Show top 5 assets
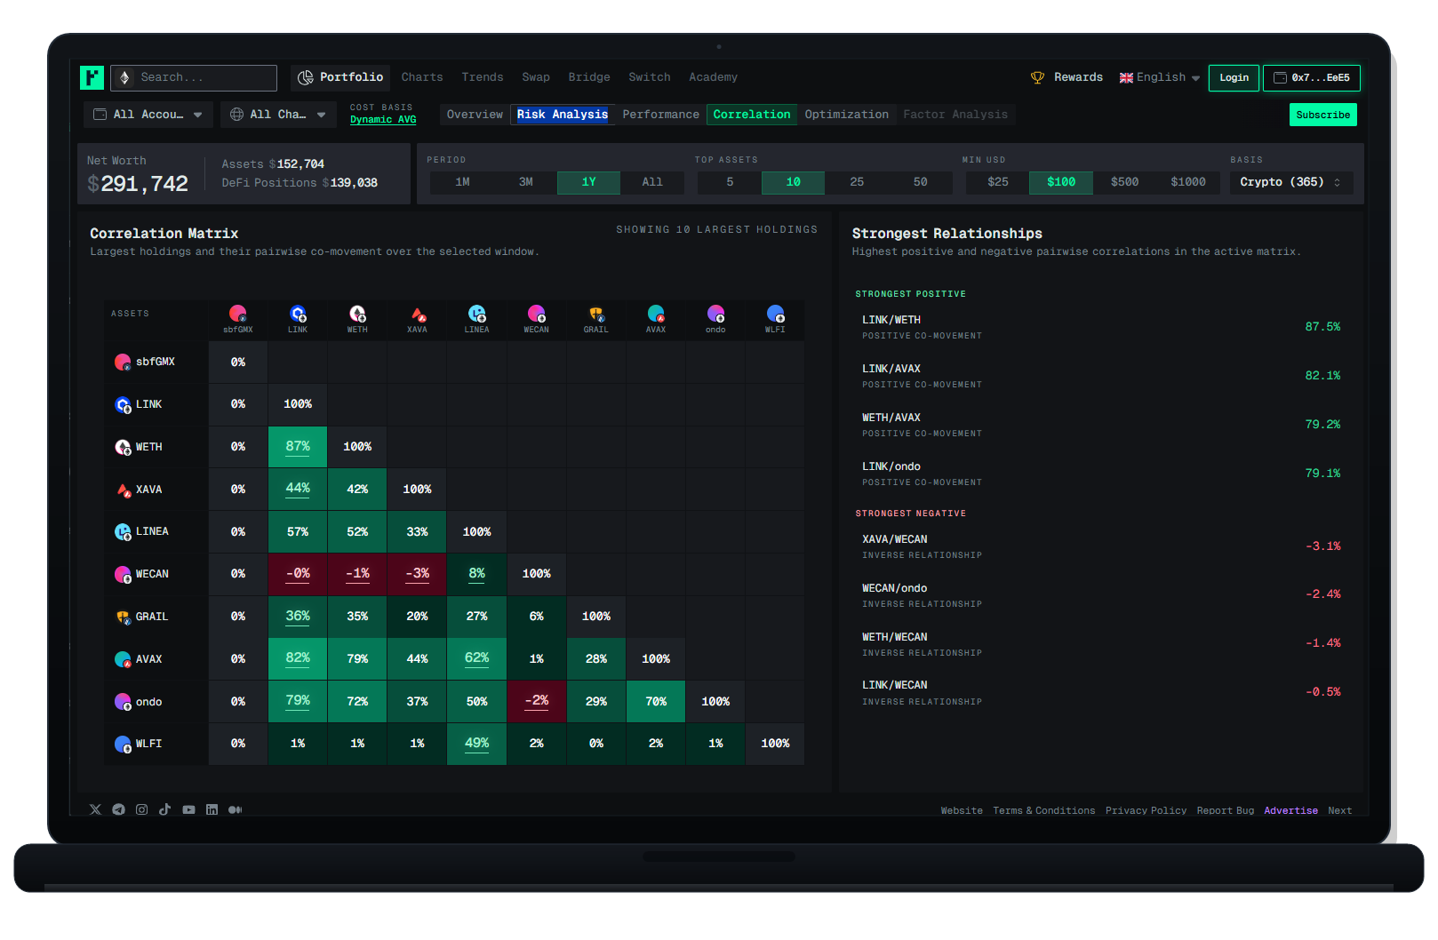Viewport: 1438px width, 940px height. pyautogui.click(x=730, y=182)
